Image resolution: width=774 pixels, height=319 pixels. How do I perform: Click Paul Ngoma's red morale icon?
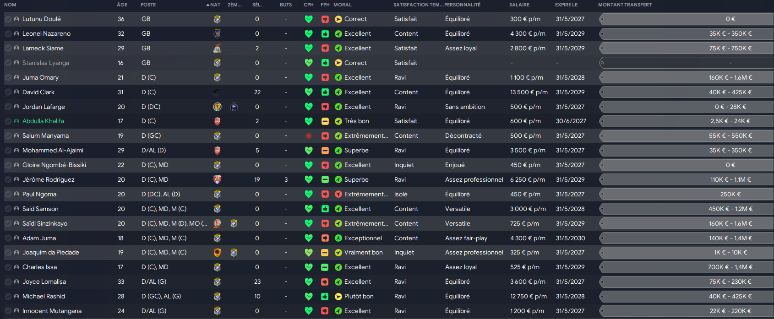[338, 195]
